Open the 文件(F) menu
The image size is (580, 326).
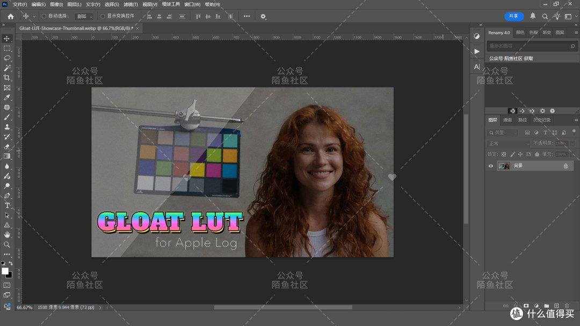coord(20,4)
